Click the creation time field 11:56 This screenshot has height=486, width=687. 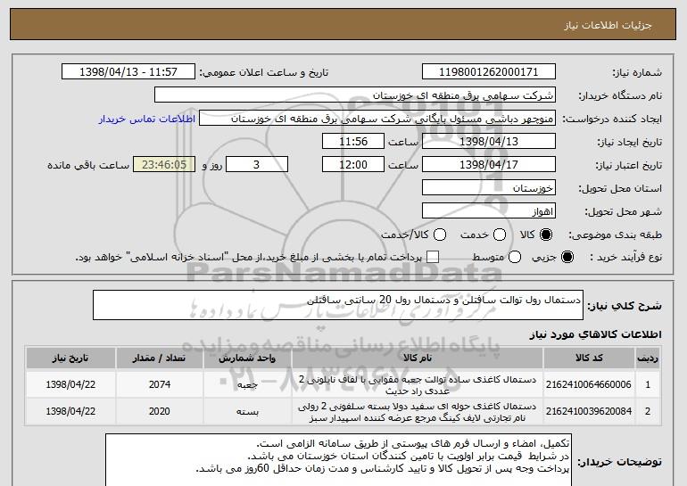353,142
